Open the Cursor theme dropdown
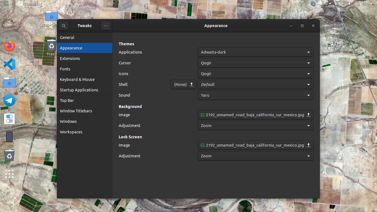 tap(255, 63)
